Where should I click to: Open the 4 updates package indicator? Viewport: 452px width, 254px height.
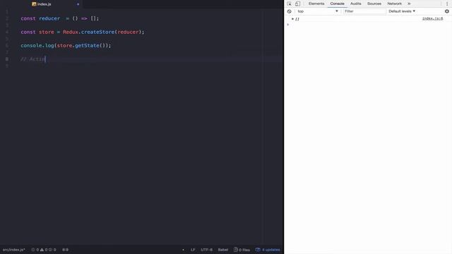[x=268, y=250]
